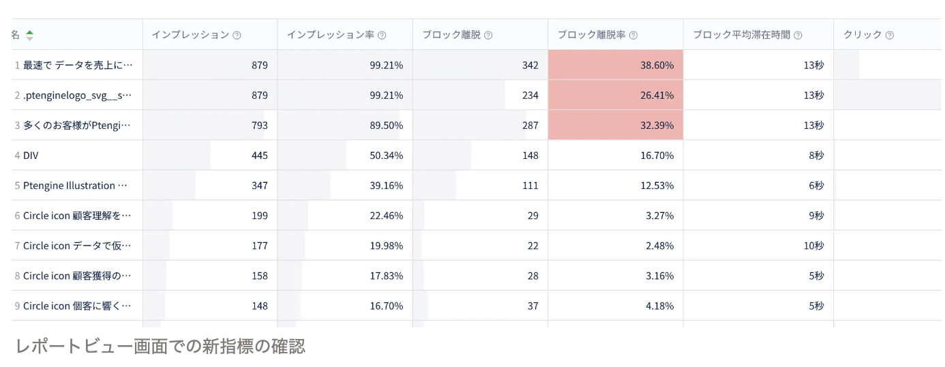This screenshot has width=945, height=367.
Task: Click help icon beside インプレッション率 header
Action: pyautogui.click(x=382, y=35)
